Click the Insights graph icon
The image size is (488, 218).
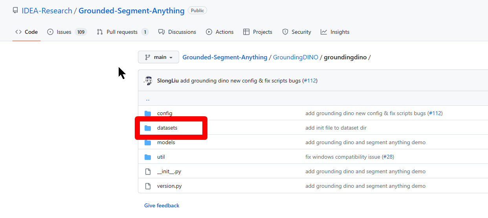tap(324, 32)
